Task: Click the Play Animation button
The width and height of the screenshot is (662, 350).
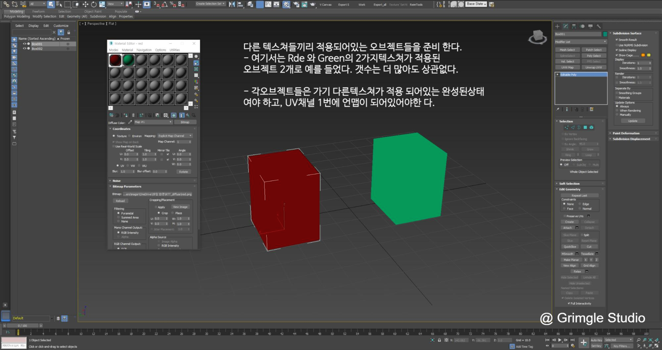Action: pyautogui.click(x=560, y=340)
